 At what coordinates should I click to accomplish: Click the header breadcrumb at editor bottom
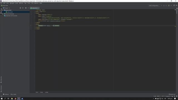click(46, 92)
